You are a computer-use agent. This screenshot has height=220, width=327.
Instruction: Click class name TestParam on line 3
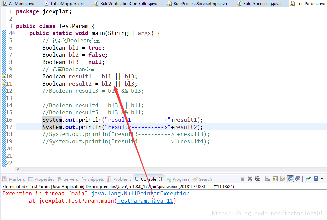pos(74,26)
